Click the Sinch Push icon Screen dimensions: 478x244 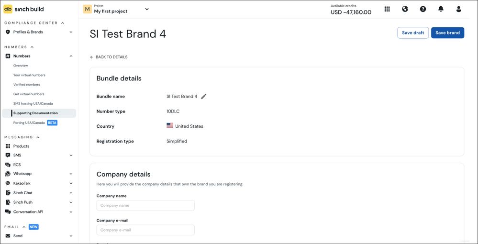point(8,202)
